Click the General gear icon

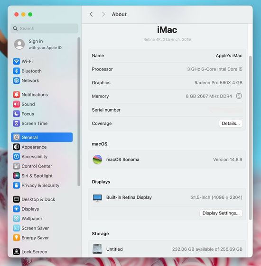[x=16, y=137]
